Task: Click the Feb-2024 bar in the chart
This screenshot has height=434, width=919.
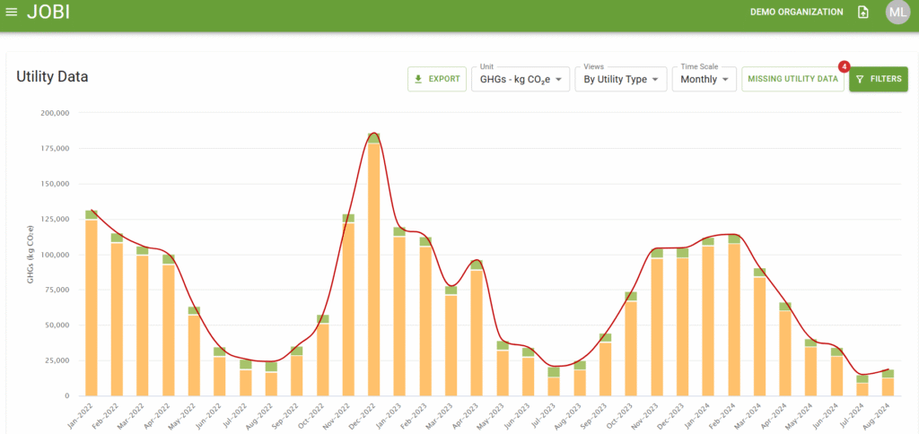Action: 734,315
